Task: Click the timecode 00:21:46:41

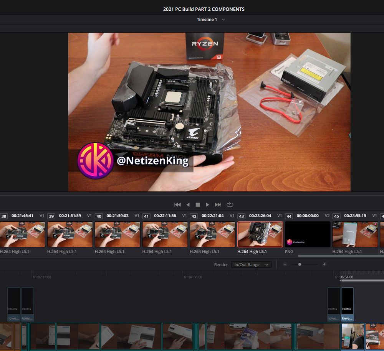Action: pyautogui.click(x=22, y=216)
